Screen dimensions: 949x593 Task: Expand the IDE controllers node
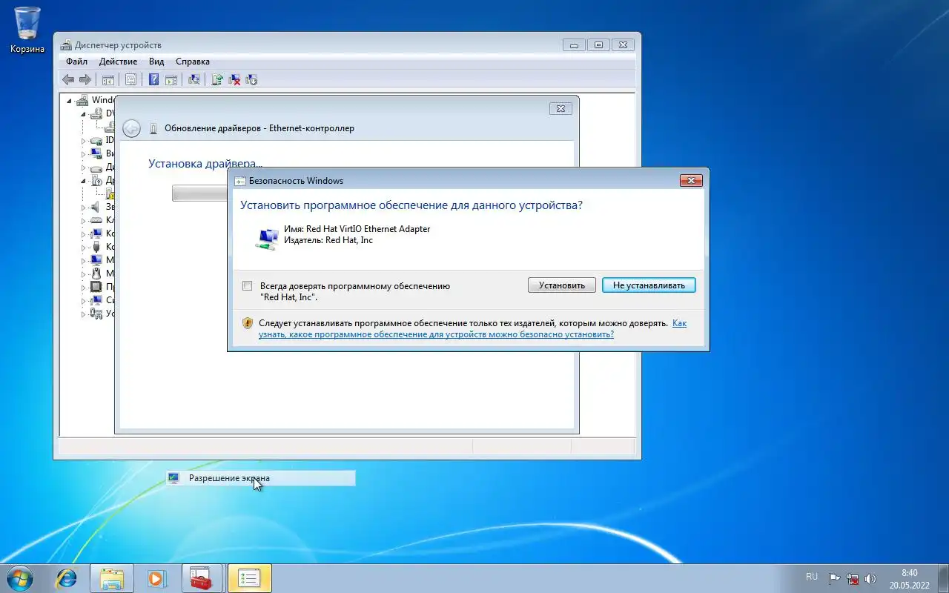[83, 141]
